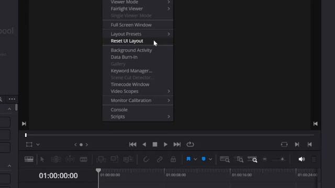Image resolution: width=335 pixels, height=188 pixels.
Task: Click match frame icon under viewer
Action: click(284, 144)
